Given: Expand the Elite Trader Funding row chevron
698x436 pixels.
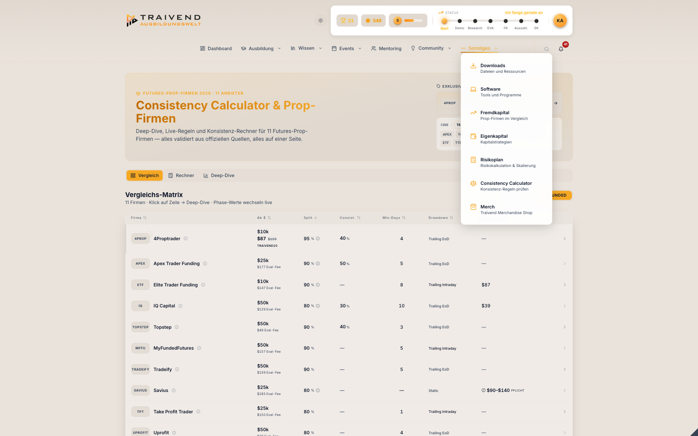Looking at the screenshot, I should (565, 285).
